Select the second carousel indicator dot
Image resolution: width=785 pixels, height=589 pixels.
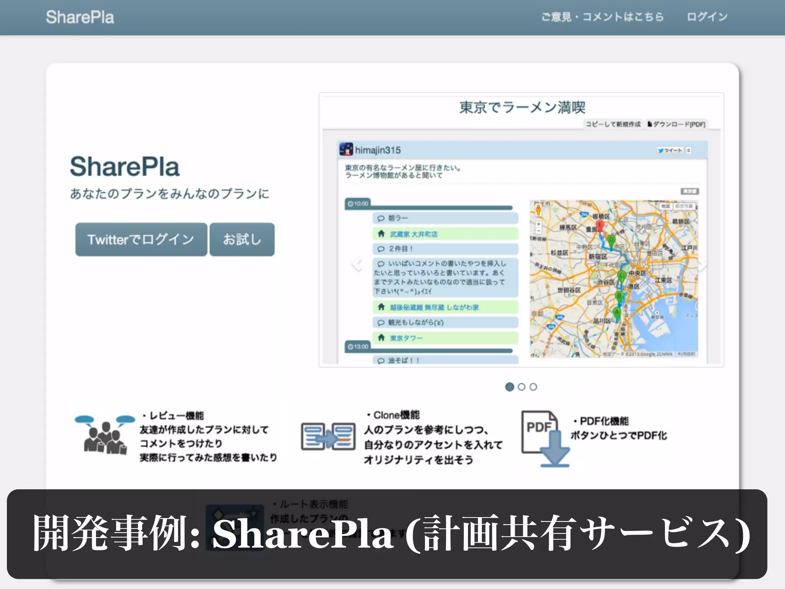coord(521,387)
